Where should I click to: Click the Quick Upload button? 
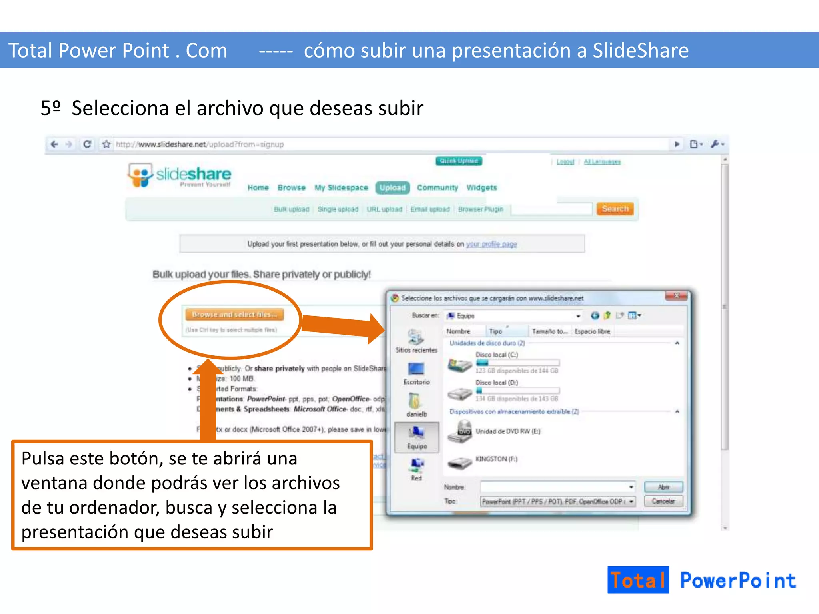[459, 161]
